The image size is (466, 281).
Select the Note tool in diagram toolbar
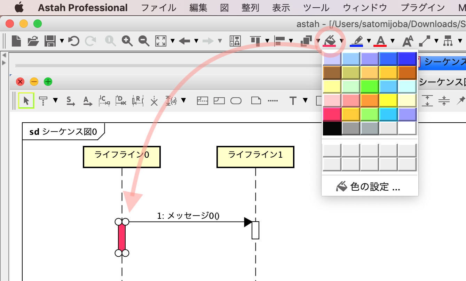[256, 101]
